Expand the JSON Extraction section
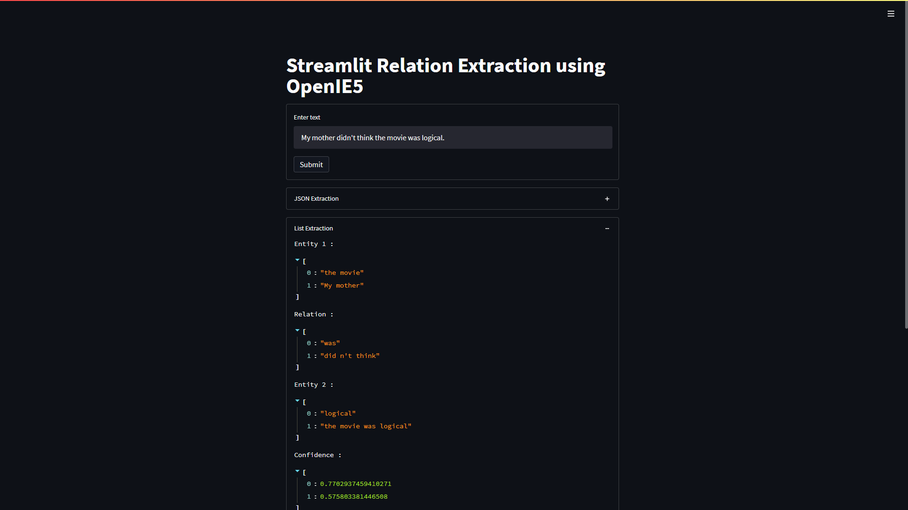Image resolution: width=908 pixels, height=510 pixels. (452, 199)
